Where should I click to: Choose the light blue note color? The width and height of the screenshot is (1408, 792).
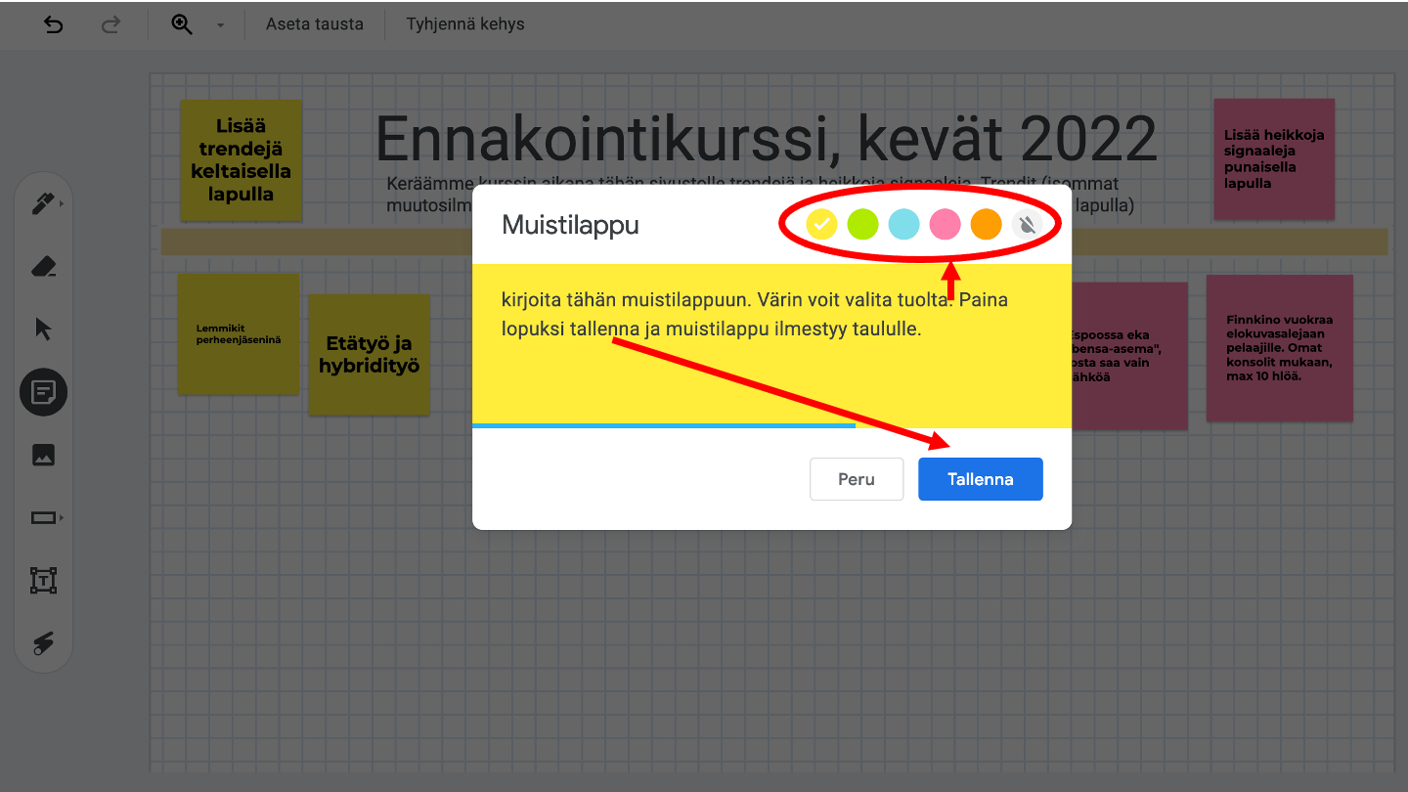pos(903,225)
